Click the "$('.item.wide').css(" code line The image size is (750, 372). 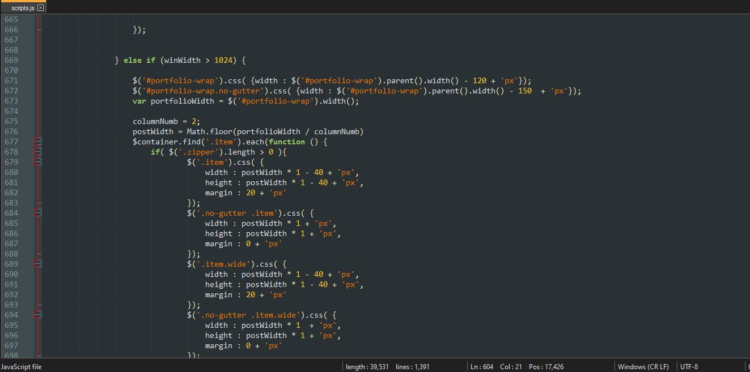pyautogui.click(x=237, y=264)
